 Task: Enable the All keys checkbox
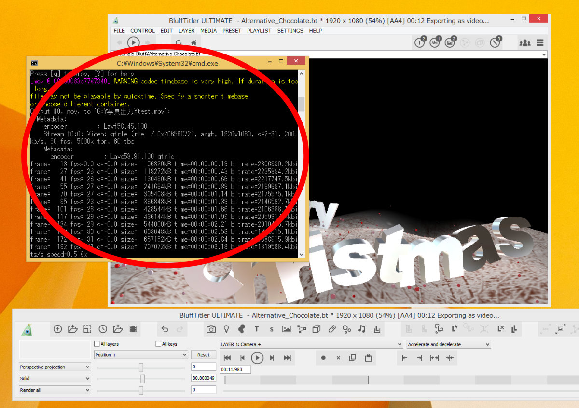point(158,344)
